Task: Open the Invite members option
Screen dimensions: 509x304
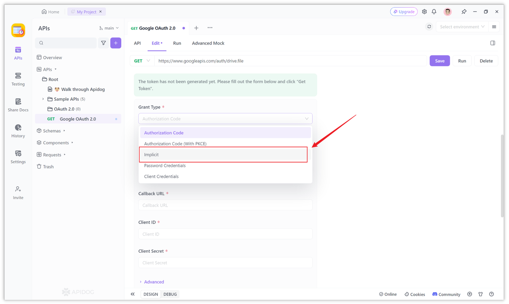Action: pos(18,193)
